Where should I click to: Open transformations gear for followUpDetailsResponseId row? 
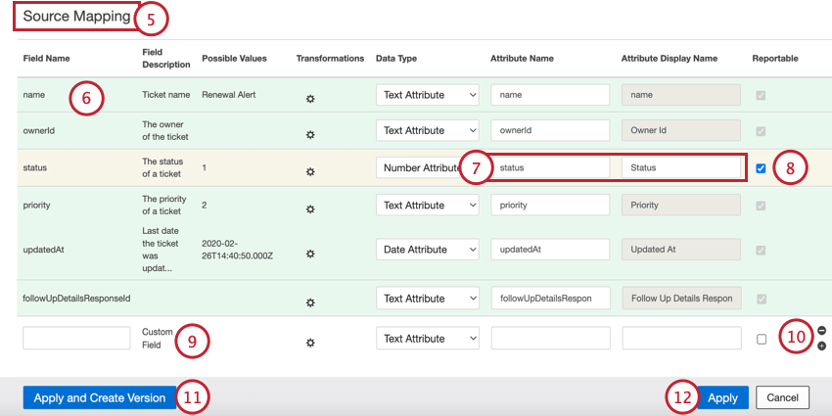coord(310,301)
